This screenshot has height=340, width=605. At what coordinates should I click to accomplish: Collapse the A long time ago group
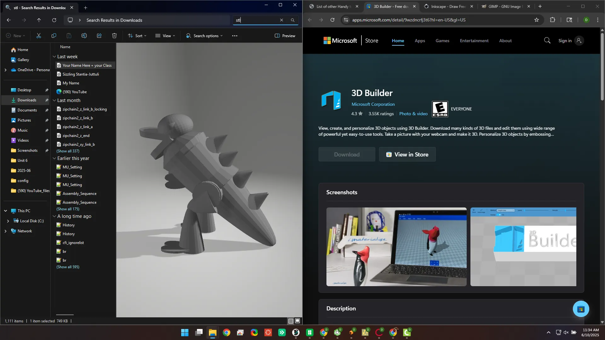pyautogui.click(x=54, y=216)
